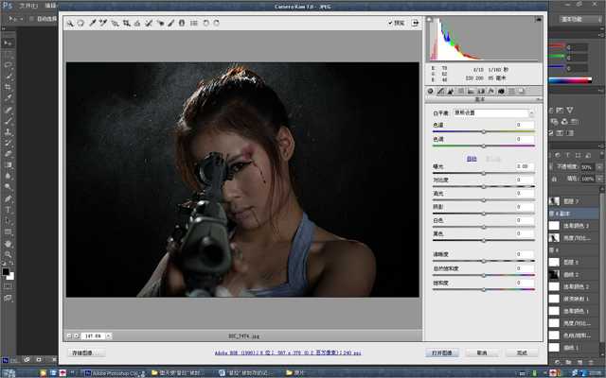606x378 pixels.
Task: Rotate image 90° counterclockwise
Action: pos(207,22)
